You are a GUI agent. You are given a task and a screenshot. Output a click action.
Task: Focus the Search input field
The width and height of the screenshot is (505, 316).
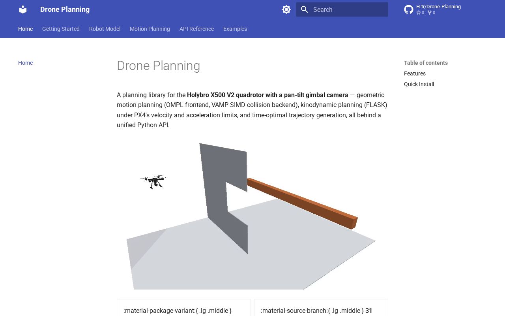[x=342, y=9]
